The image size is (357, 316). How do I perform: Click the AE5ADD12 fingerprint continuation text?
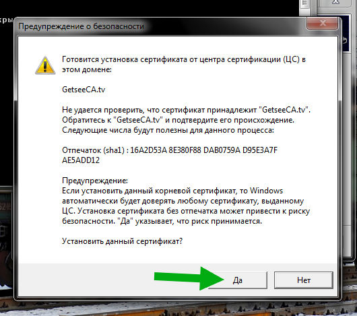[x=81, y=160]
